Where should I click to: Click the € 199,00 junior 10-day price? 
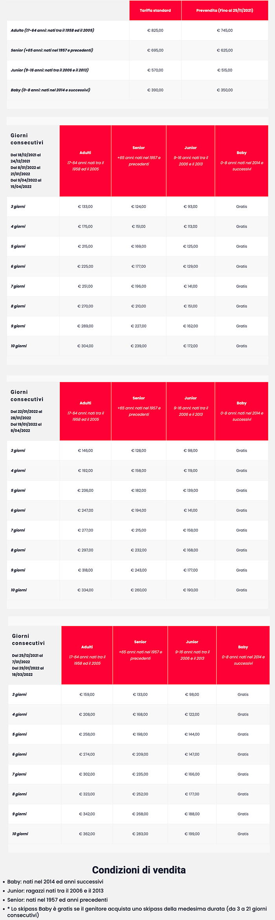coord(192,834)
